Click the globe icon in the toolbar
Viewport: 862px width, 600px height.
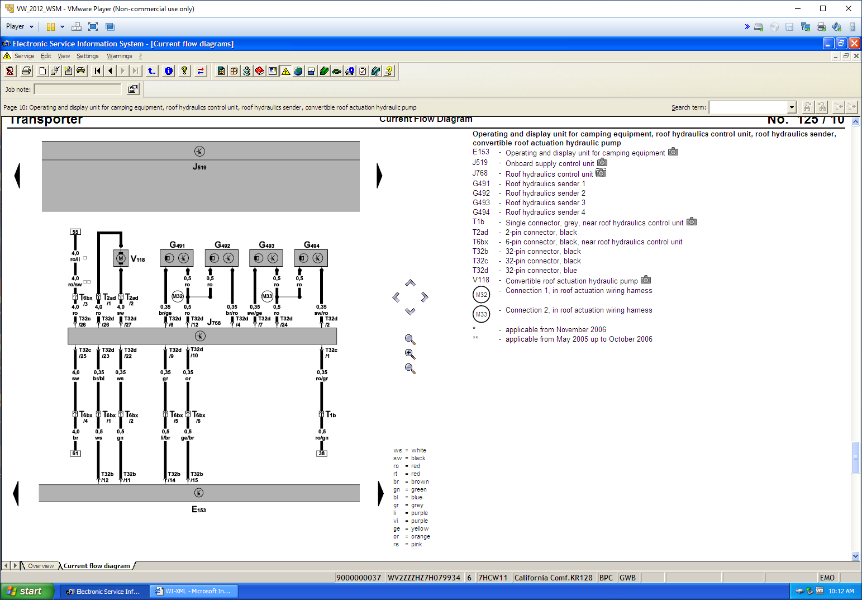pos(298,71)
